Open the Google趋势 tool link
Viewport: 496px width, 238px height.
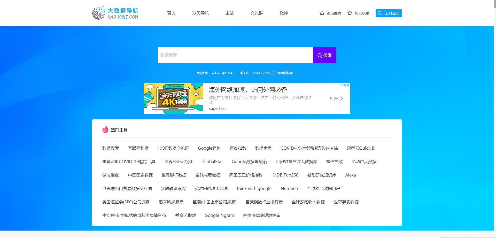[x=209, y=148]
